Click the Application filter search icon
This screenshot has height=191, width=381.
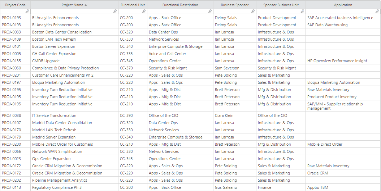377,11
